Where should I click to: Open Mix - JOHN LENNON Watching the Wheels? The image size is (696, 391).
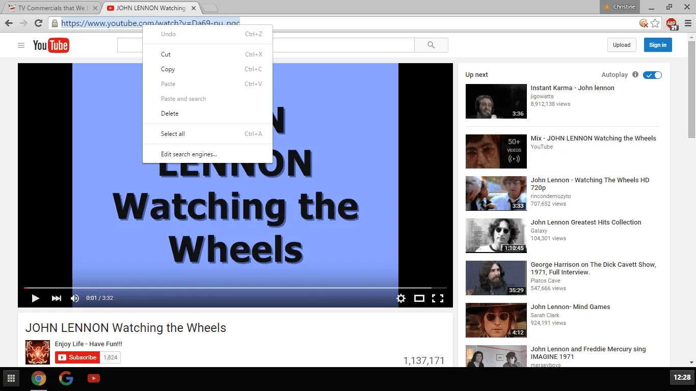click(x=593, y=138)
